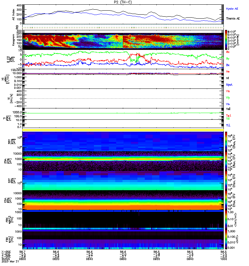Click the red 'Te⊥' temperature label

pyautogui.click(x=229, y=115)
